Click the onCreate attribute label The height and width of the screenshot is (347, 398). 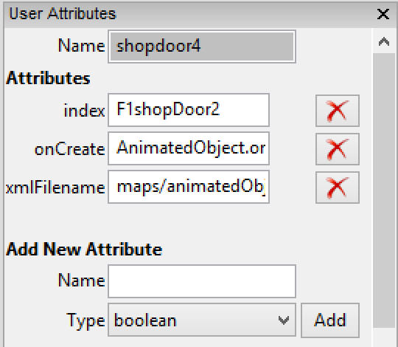(70, 149)
